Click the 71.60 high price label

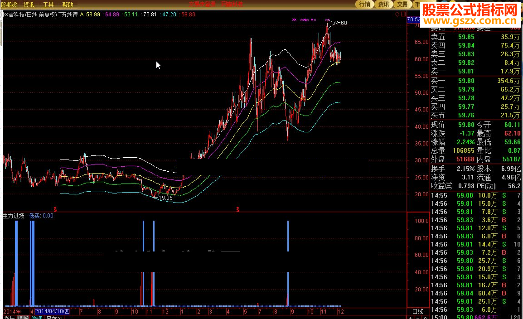(x=340, y=23)
